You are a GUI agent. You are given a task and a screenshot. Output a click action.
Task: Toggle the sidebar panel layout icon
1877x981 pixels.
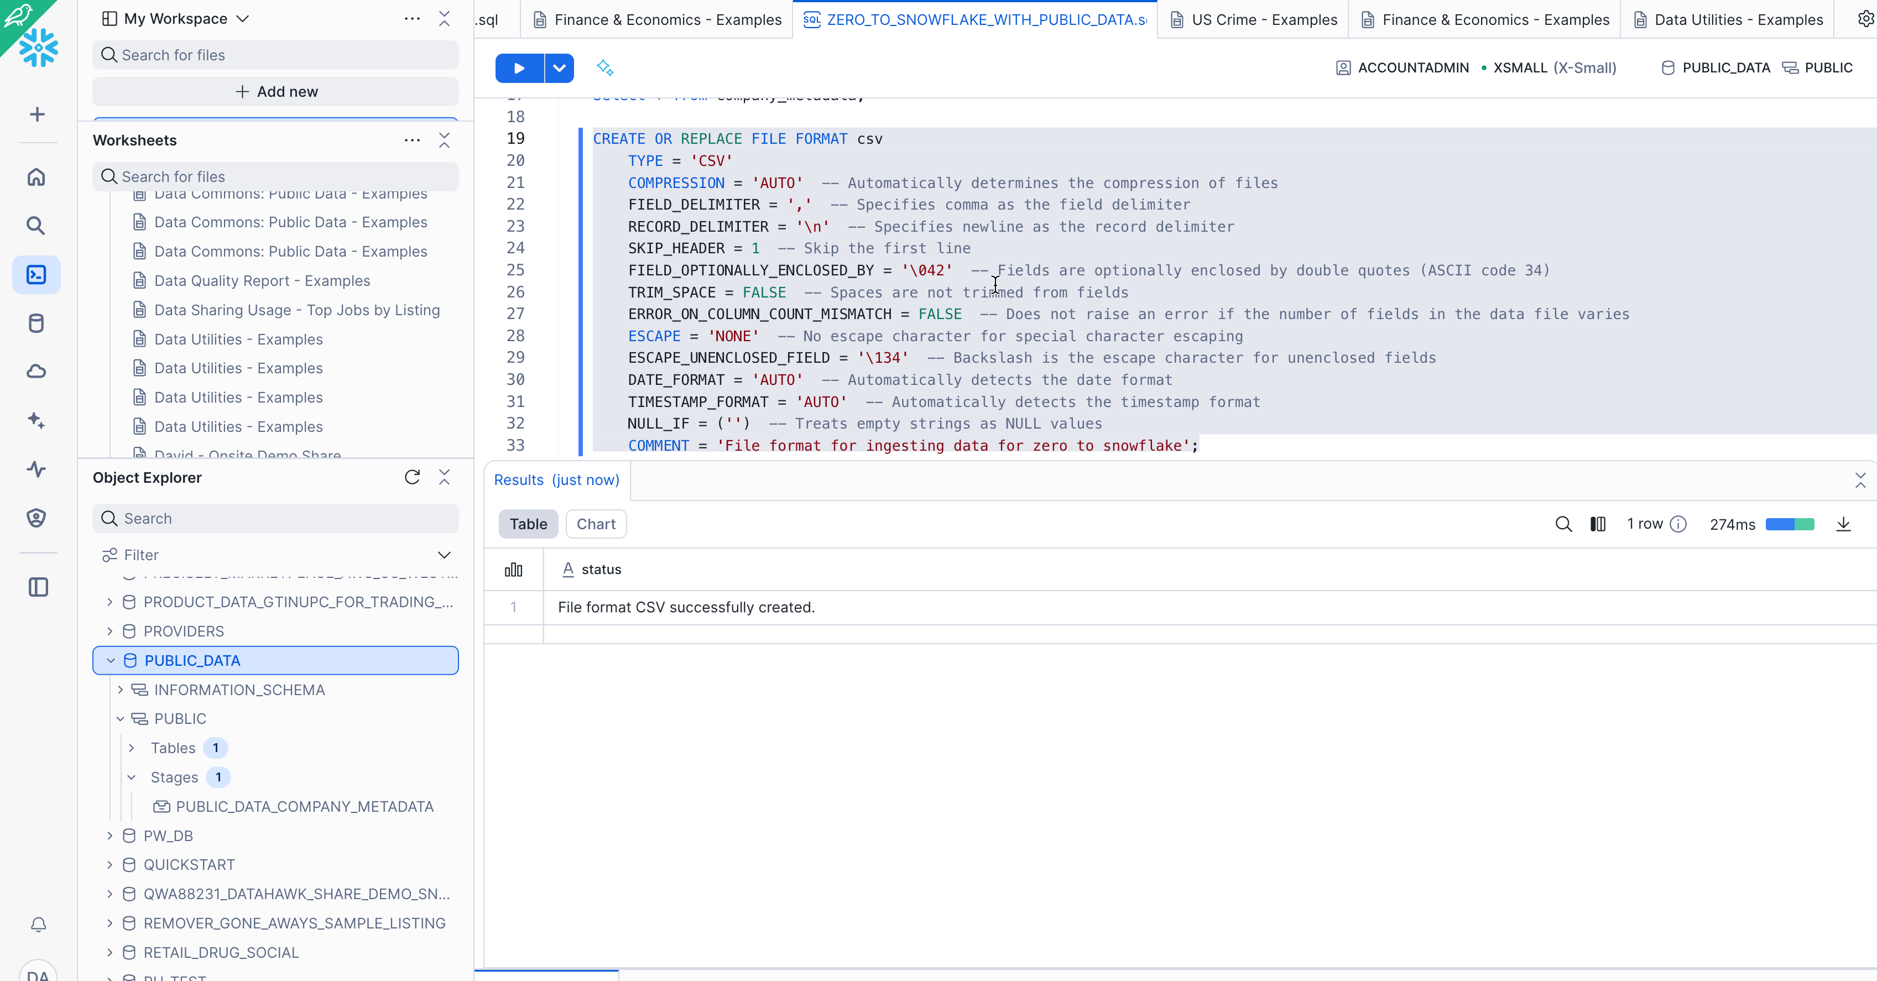(x=38, y=587)
